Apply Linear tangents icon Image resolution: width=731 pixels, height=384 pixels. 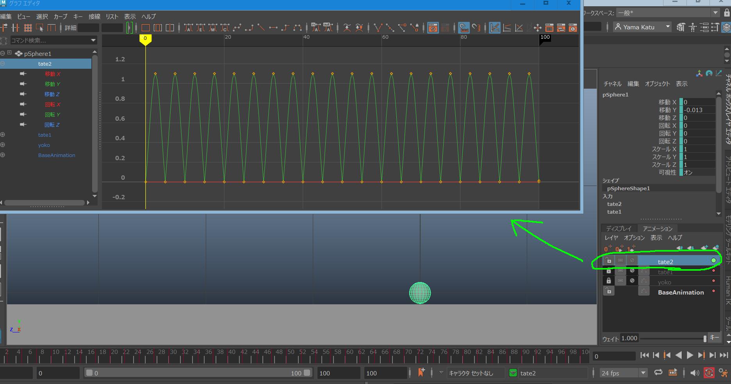point(261,27)
